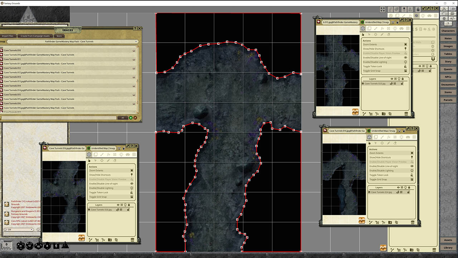Open the Images sidebar panel on the right
Screen dimensions: 458x258
coord(448,46)
